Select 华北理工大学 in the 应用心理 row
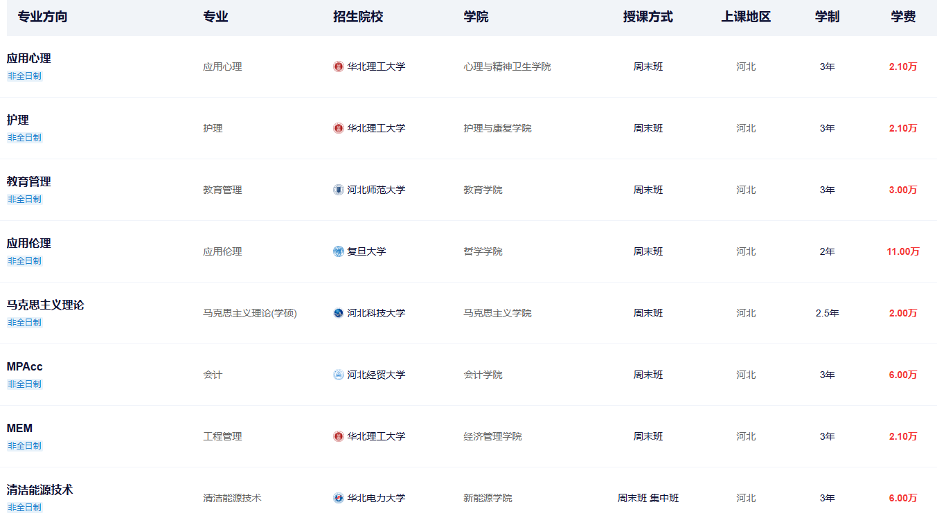Screen dimensions: 937x527 coord(376,66)
